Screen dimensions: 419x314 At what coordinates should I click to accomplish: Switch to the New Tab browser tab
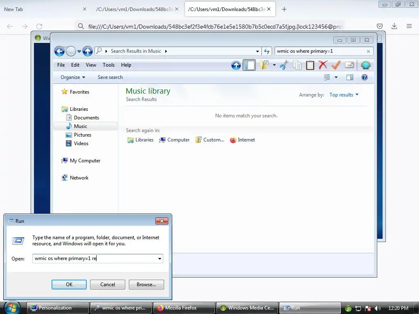[x=45, y=9]
